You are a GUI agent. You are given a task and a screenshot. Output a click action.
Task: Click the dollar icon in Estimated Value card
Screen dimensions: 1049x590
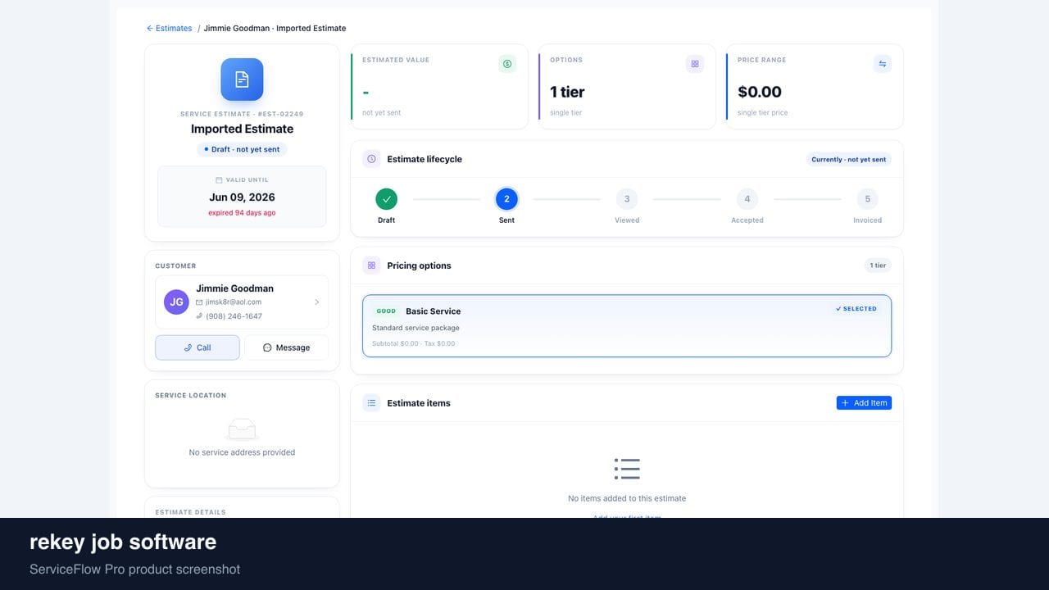[x=507, y=64]
